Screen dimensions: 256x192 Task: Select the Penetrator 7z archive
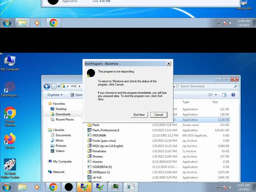click(158, 151)
